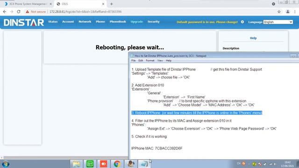299x168 pixels.
Task: Close the C61S tab
Action: pyautogui.click(x=103, y=4)
